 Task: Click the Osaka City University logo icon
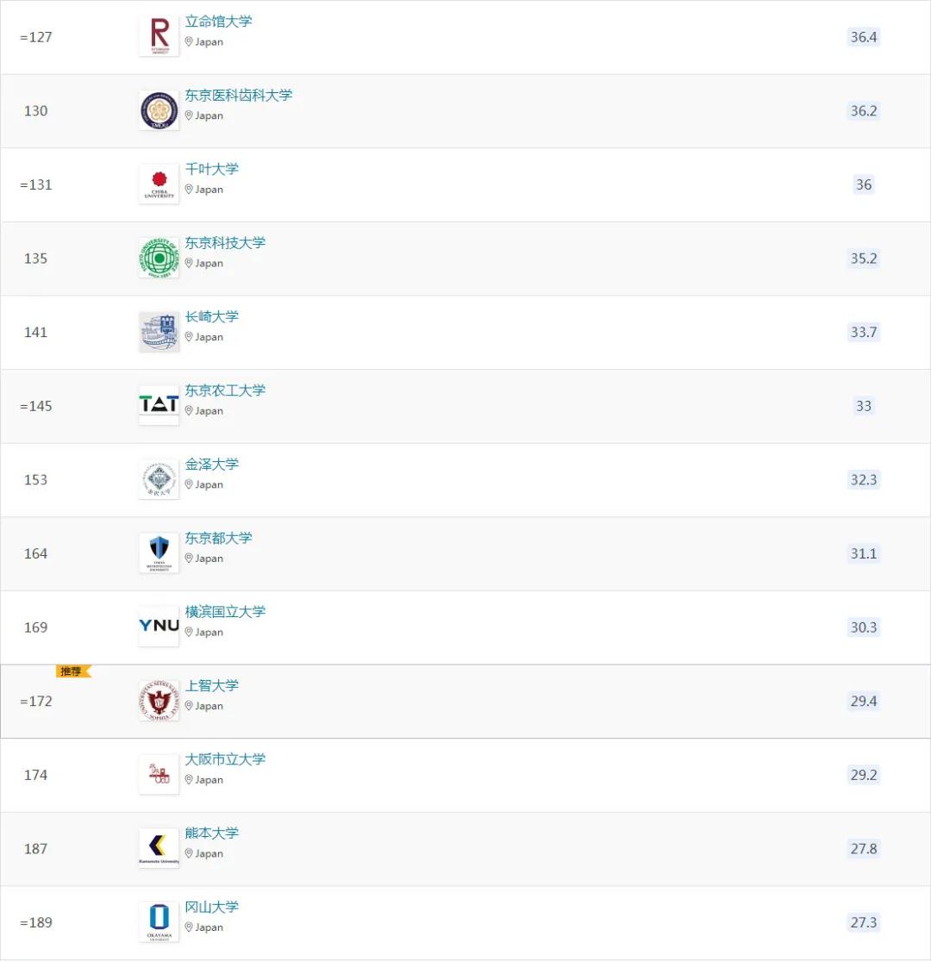coord(159,775)
